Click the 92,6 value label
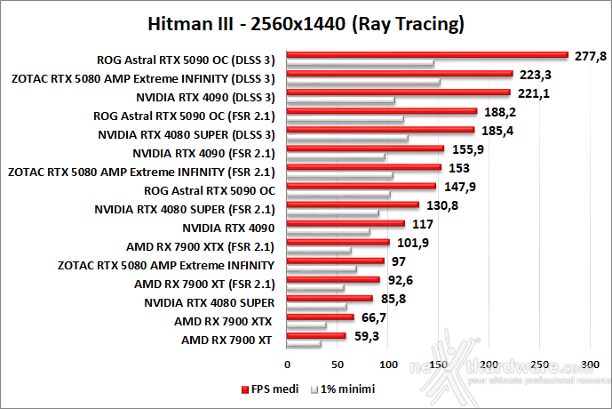 click(x=401, y=280)
